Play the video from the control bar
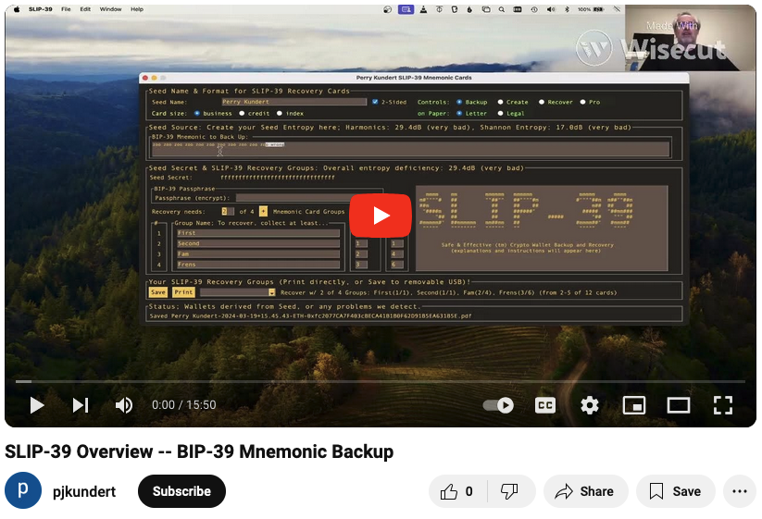Image resolution: width=762 pixels, height=519 pixels. click(x=36, y=405)
